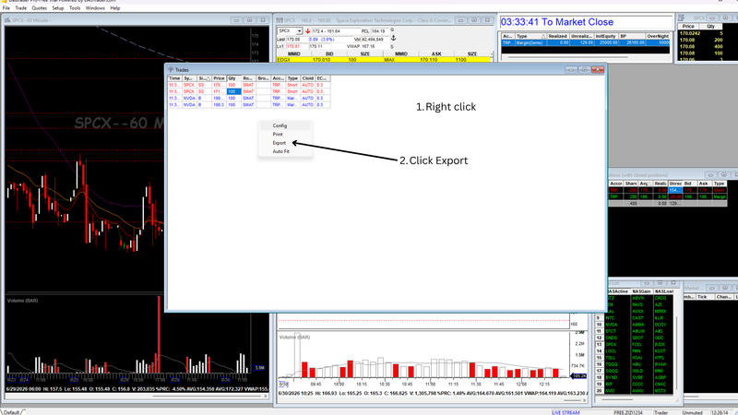Image resolution: width=738 pixels, height=415 pixels.
Task: Click the Tick column header in market viewer
Action: [x=704, y=297]
